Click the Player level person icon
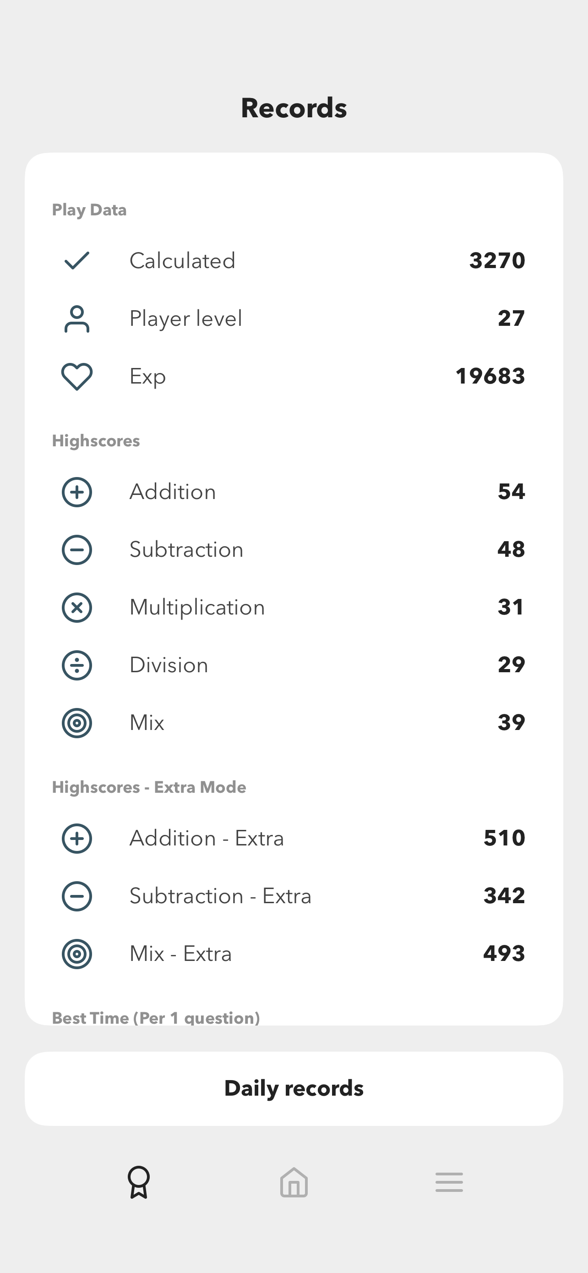The width and height of the screenshot is (588, 1273). 77,319
